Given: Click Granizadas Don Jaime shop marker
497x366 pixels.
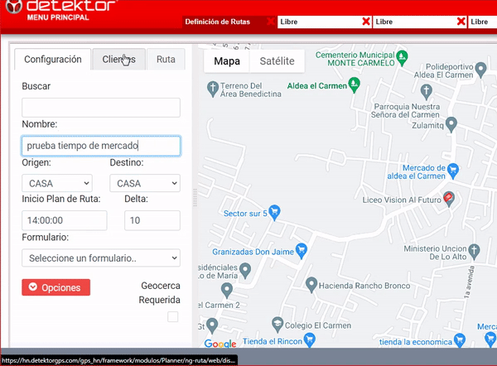Looking at the screenshot, I should click(x=302, y=251).
